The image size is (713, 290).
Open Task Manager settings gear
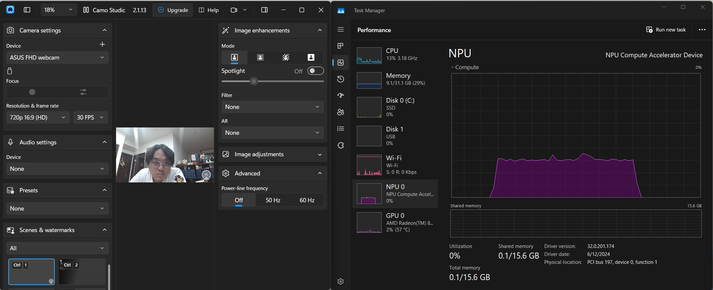341,281
